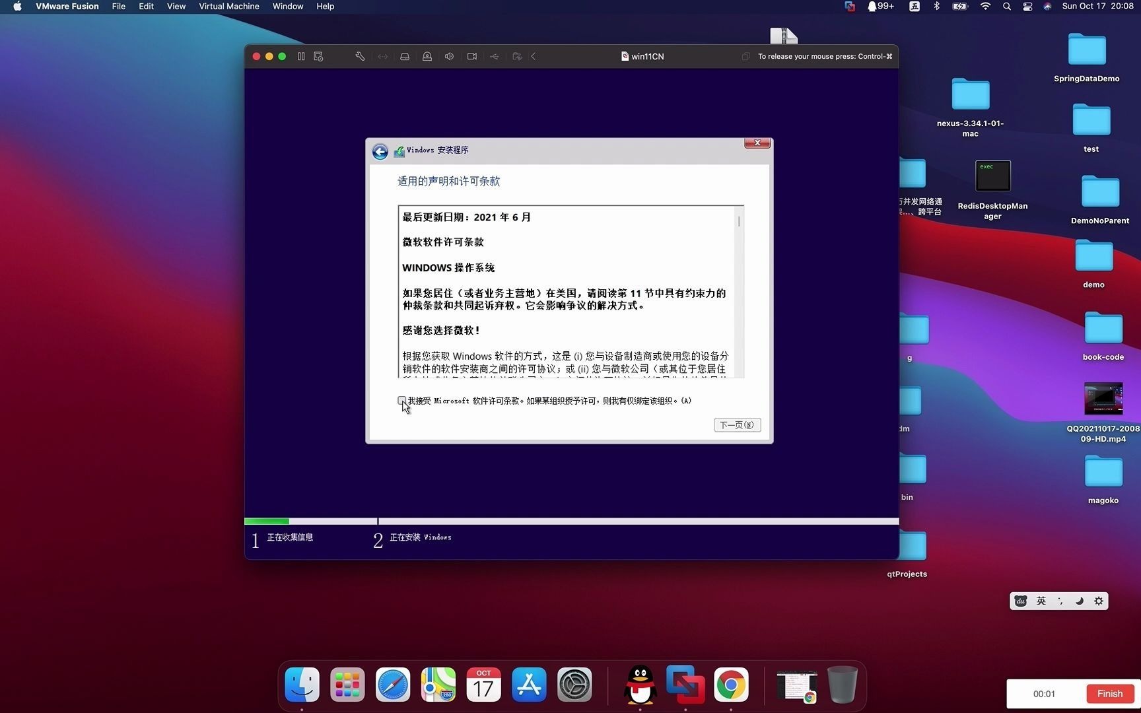Open the Virtual Machine menu
Viewport: 1141px width, 713px height.
pos(229,7)
